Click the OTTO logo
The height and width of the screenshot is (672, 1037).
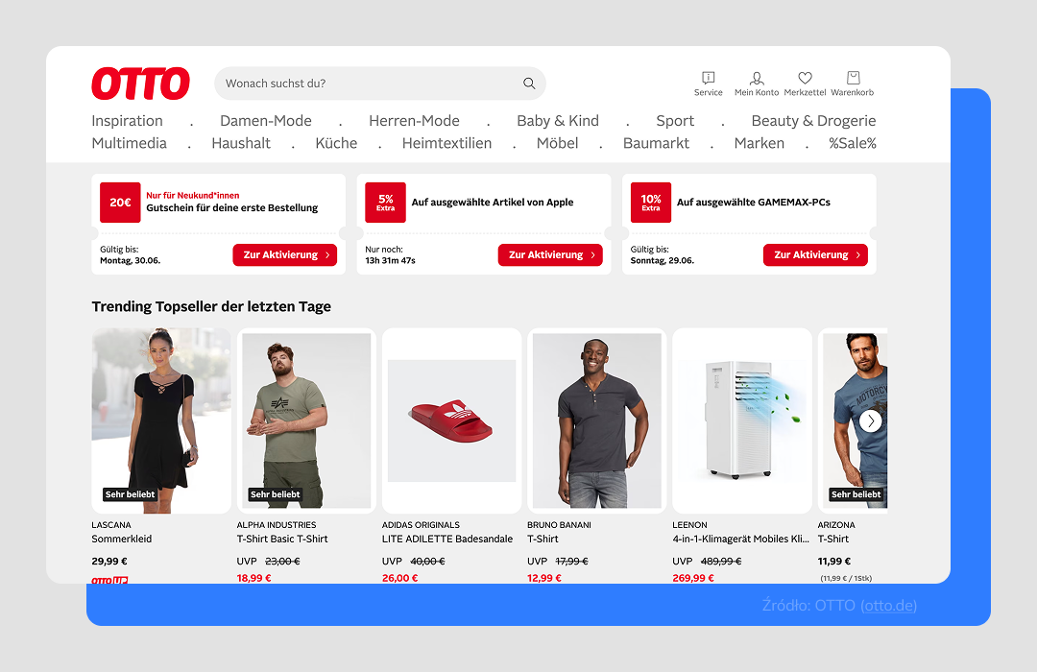tap(140, 84)
